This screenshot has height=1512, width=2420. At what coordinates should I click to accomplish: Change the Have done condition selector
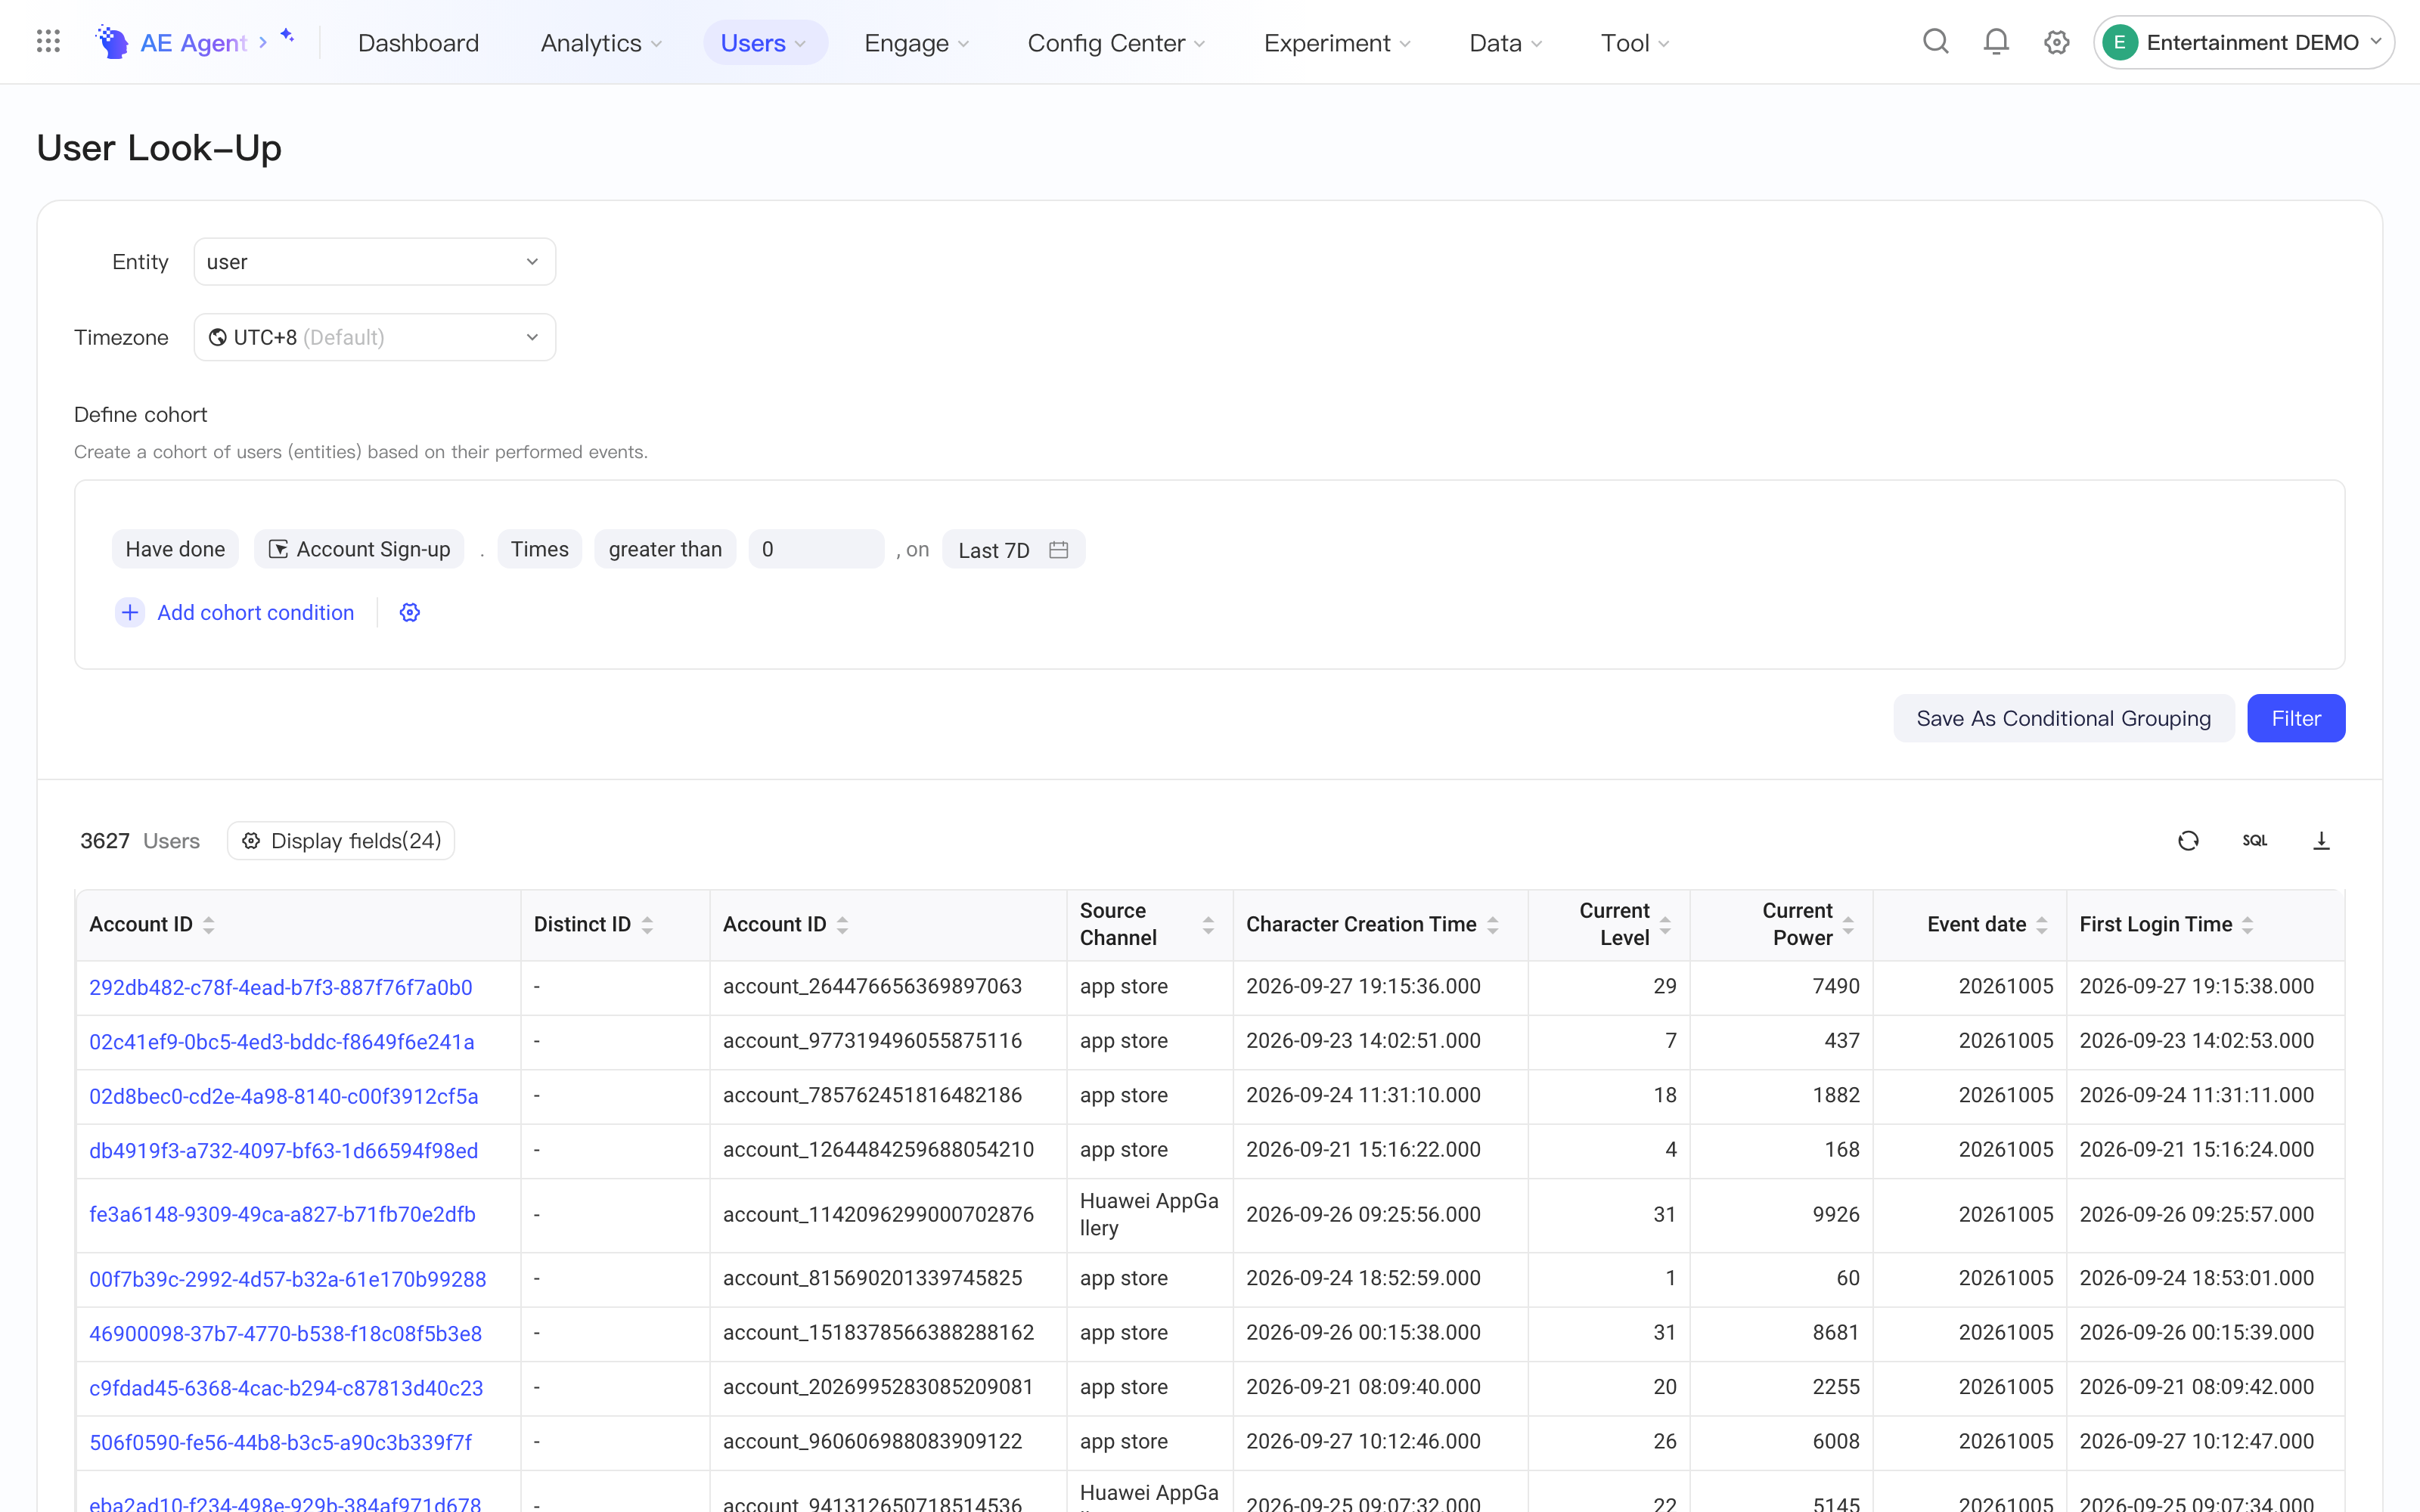(175, 549)
